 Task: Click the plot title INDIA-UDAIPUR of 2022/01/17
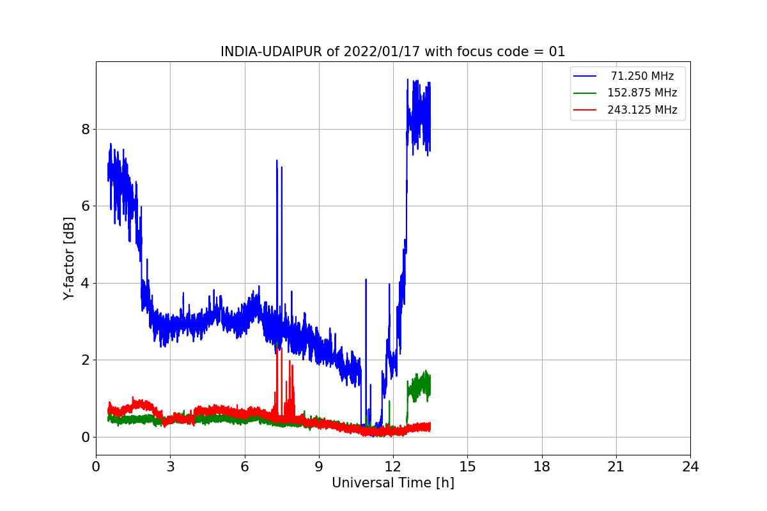[x=393, y=52]
